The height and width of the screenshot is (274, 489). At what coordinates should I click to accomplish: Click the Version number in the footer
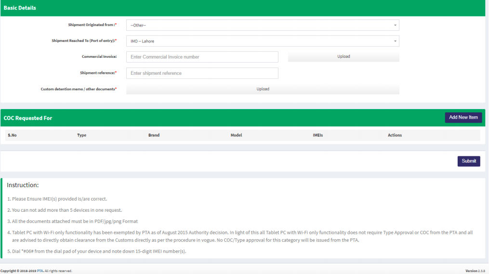(475, 271)
